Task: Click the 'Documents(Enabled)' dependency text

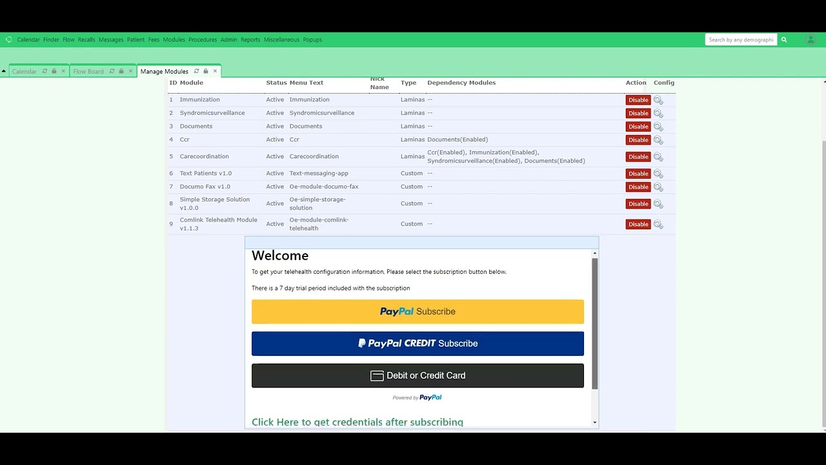Action: point(458,139)
